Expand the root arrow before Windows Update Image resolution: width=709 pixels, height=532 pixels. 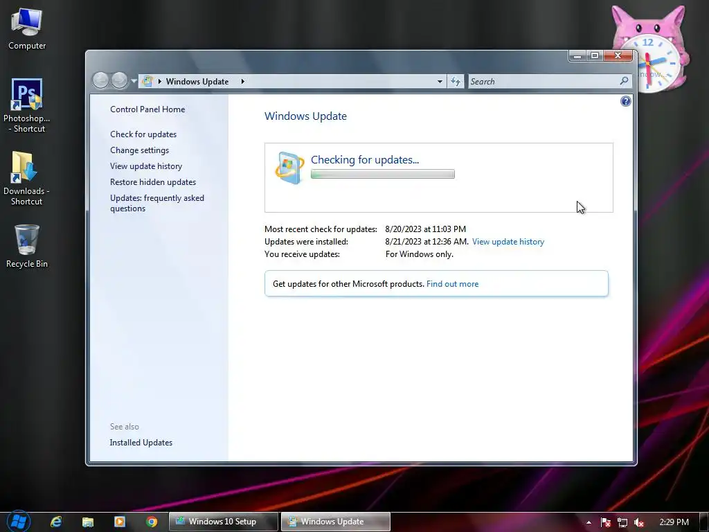coord(160,82)
